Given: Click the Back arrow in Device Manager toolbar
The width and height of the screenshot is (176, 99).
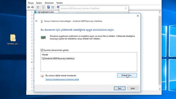Looking at the screenshot, I should pyautogui.click(x=29, y=7).
